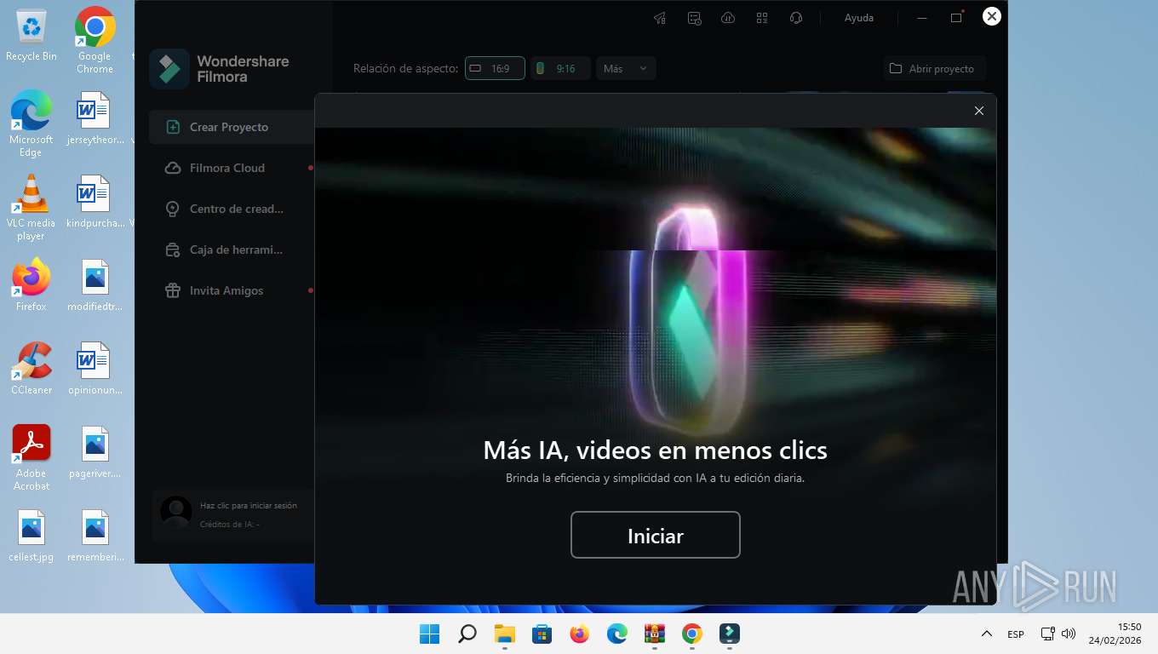This screenshot has width=1158, height=654.
Task: Click the volume speaker tray icon
Action: point(1069,634)
